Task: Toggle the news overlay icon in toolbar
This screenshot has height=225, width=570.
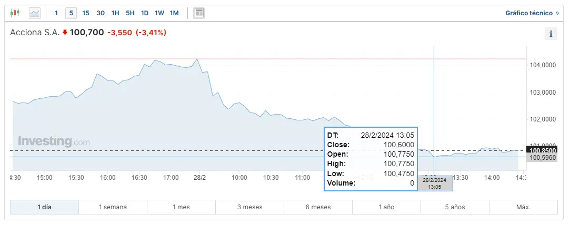Action: tap(198, 13)
